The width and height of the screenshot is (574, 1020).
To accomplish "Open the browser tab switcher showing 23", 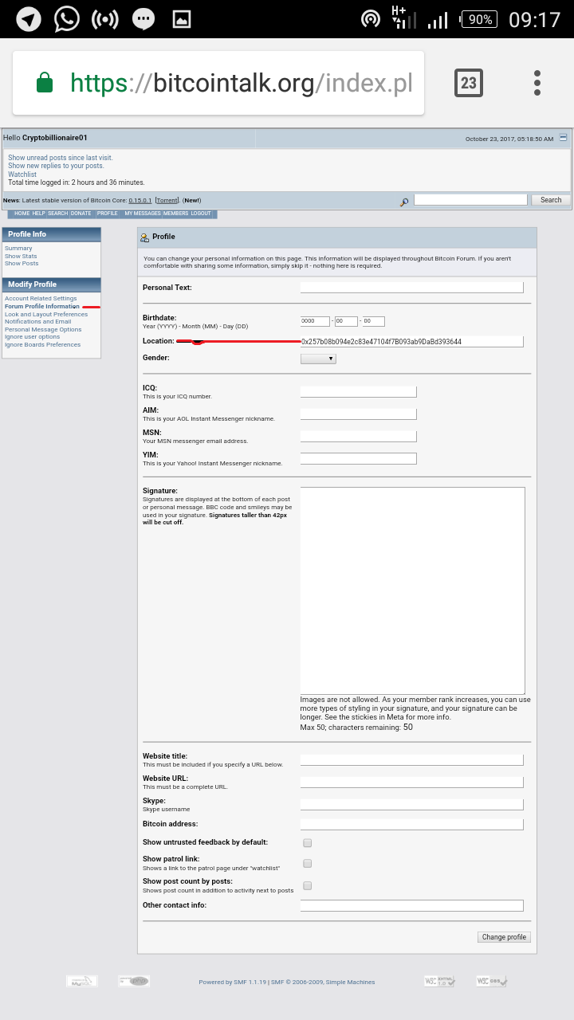I will pos(468,83).
